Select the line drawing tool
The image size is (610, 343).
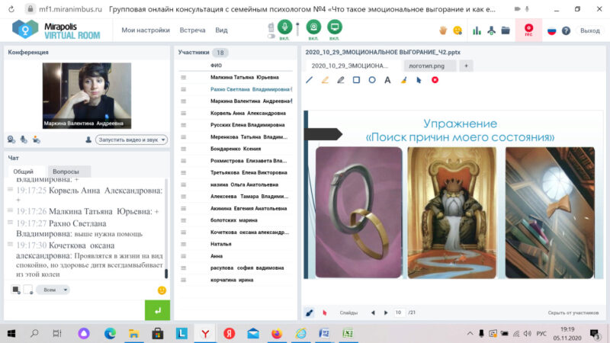[310, 80]
